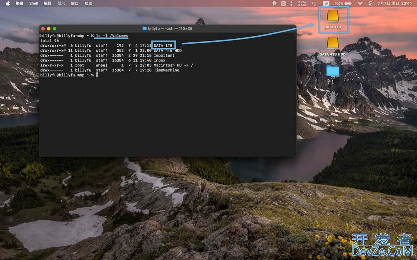
Task: Minimize the Terminal window with the yellow button
Action: (x=49, y=29)
